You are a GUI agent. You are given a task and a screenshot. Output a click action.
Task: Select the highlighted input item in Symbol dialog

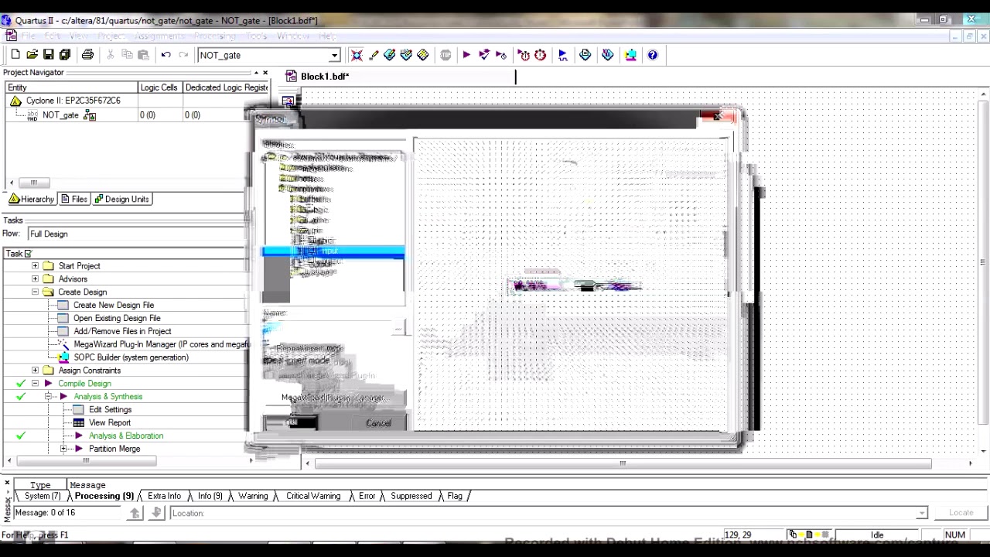(333, 251)
